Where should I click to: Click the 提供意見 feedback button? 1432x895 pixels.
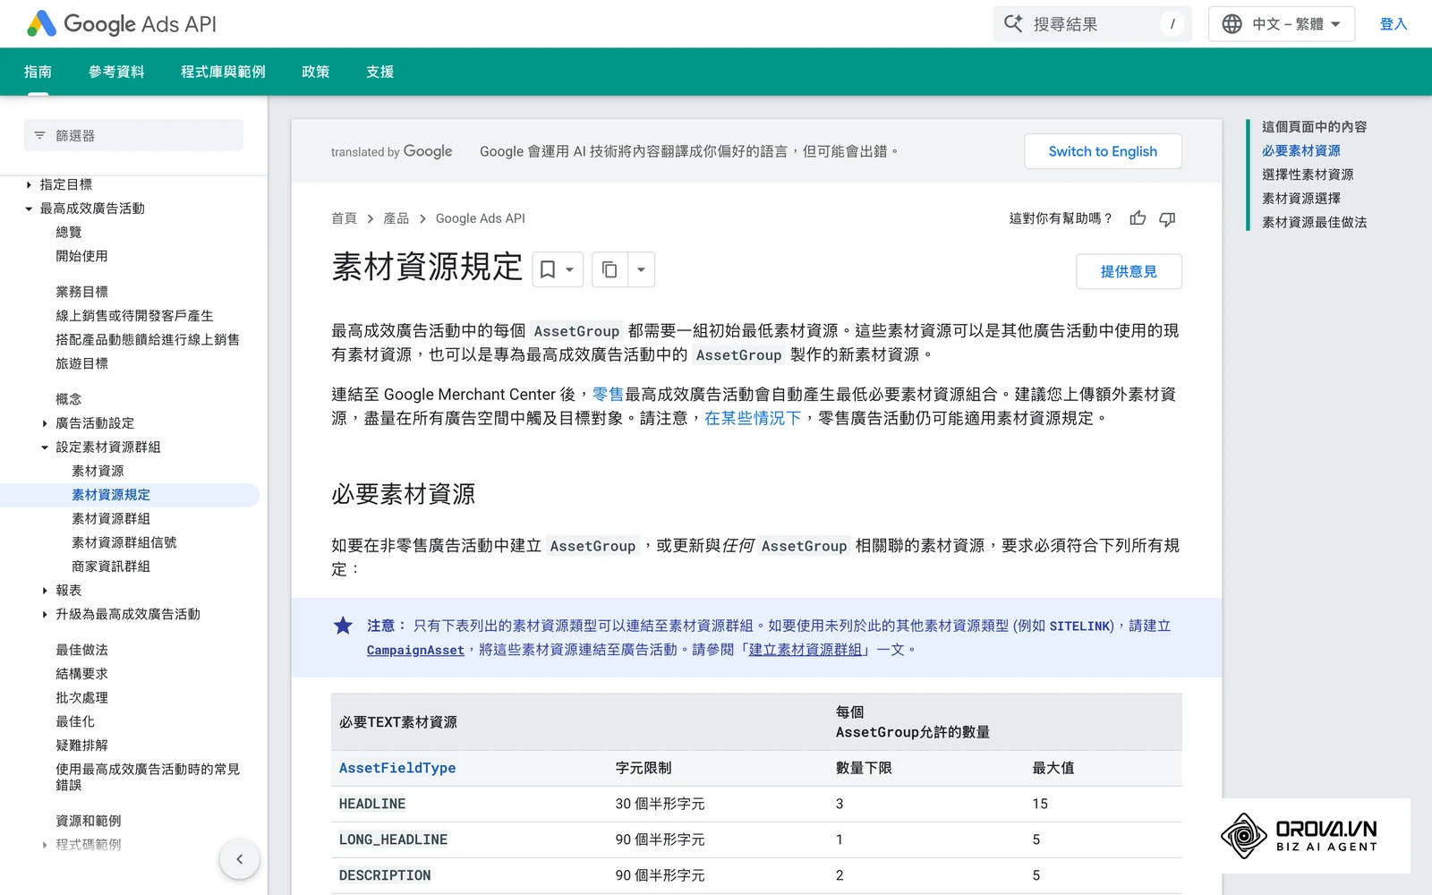click(x=1129, y=271)
